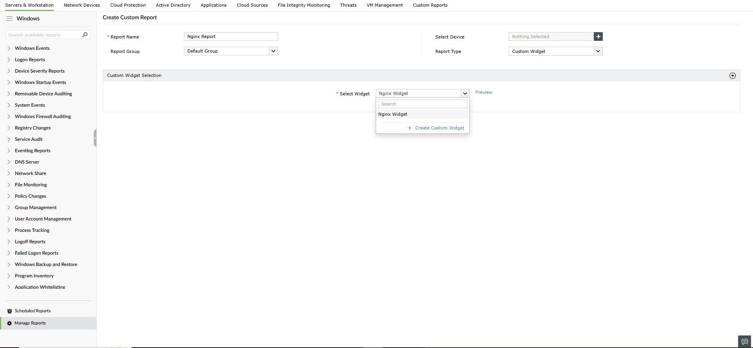Collapse the left sidebar panel handle
Viewport: 753px width, 348px height.
click(95, 138)
